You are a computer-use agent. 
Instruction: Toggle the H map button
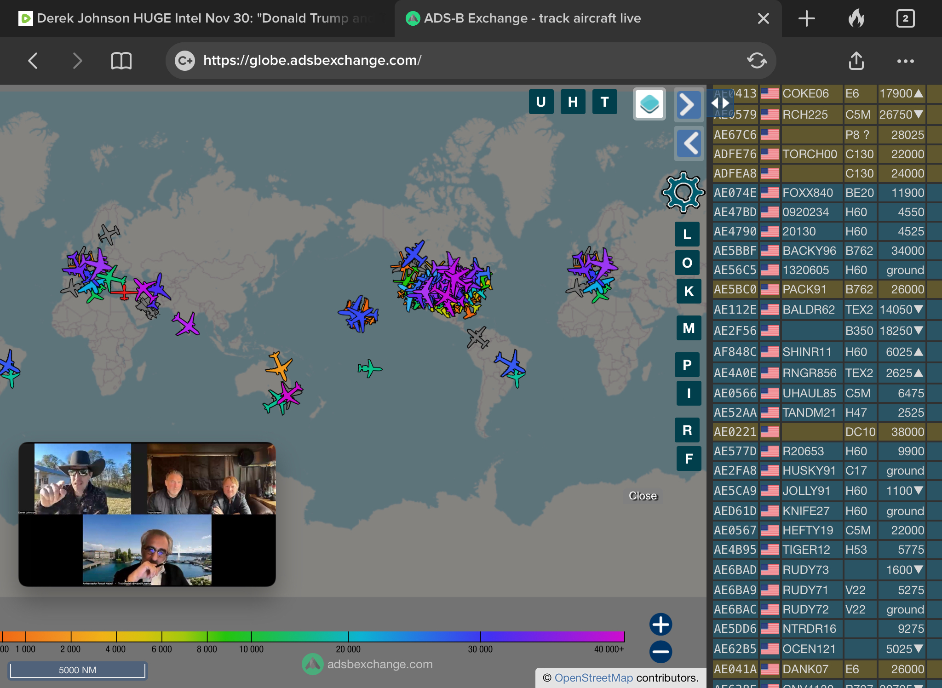click(573, 102)
